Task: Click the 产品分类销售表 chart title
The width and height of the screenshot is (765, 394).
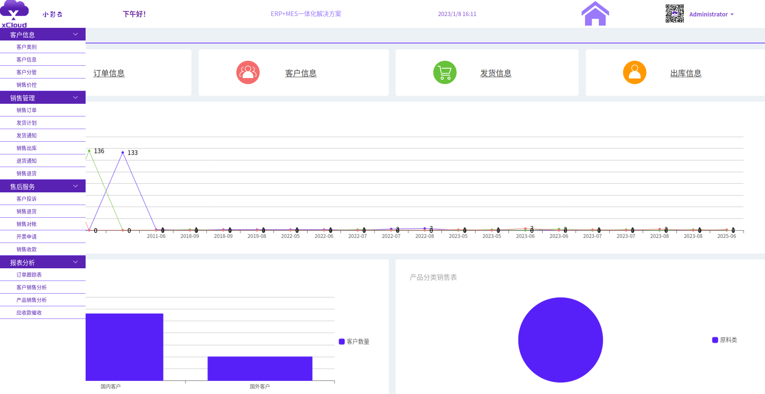Action: click(433, 277)
